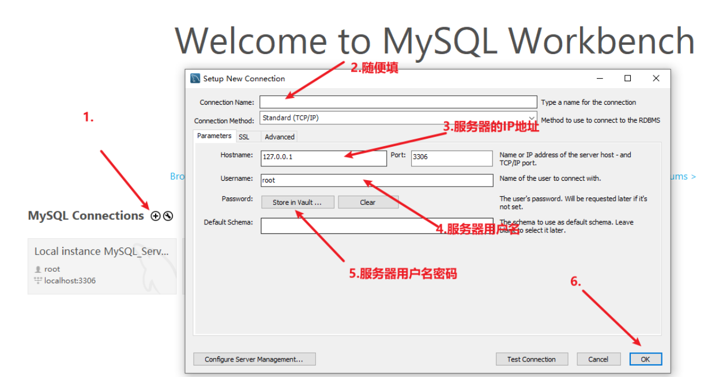Click OK to save the connection
Viewport: 704px width, 377px height.
click(645, 359)
